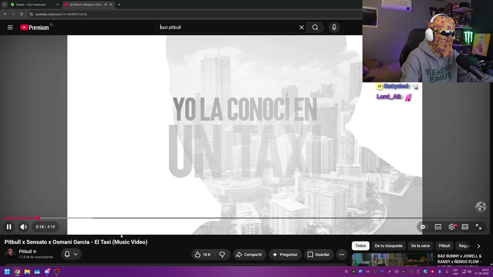Open the Pitbull channel name link
This screenshot has width=493, height=277.
[25, 252]
